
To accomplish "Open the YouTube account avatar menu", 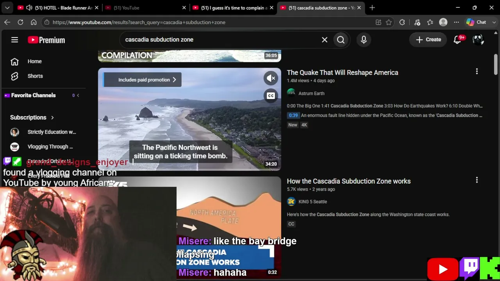I will pos(478,39).
